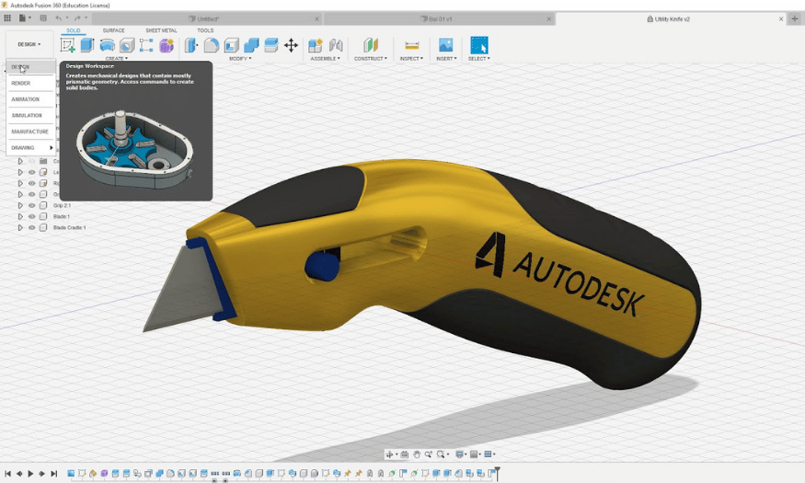
Task: Switch to the Tools tab
Action: 205,30
